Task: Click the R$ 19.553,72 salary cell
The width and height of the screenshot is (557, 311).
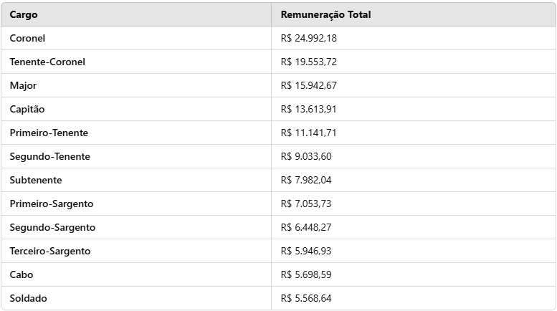Action: [308, 62]
